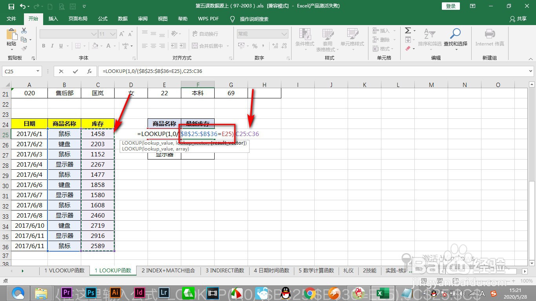Viewport: 536px width, 301px height.
Task: Select cell C26 containing 2203
Action: [98, 144]
